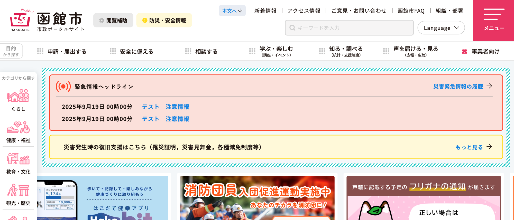Open 安全に備える menu
The width and height of the screenshot is (514, 220).
point(132,51)
